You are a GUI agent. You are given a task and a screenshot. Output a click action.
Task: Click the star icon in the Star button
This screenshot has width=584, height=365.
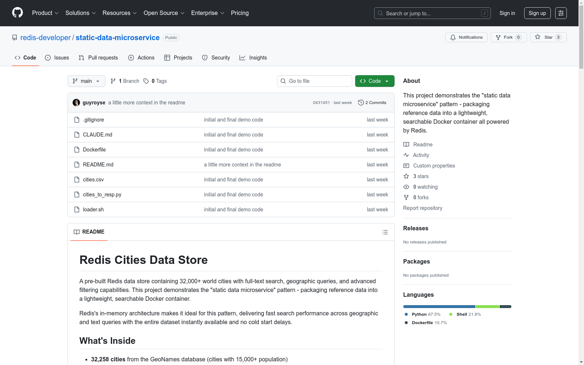(x=538, y=37)
